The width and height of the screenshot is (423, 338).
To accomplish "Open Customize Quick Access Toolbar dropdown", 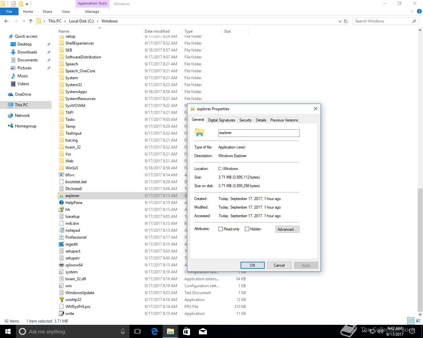I will pos(27,4).
